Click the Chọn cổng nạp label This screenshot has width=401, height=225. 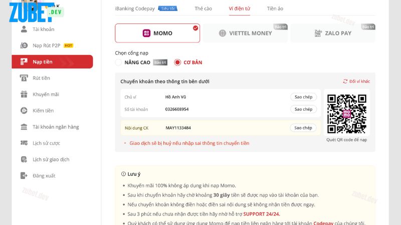tap(131, 53)
